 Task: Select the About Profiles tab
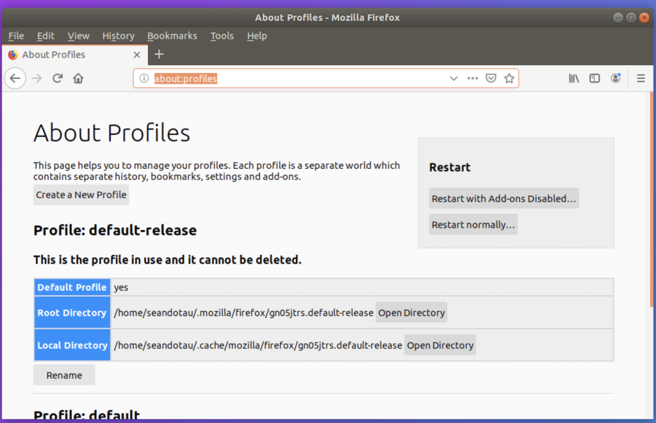coord(74,55)
